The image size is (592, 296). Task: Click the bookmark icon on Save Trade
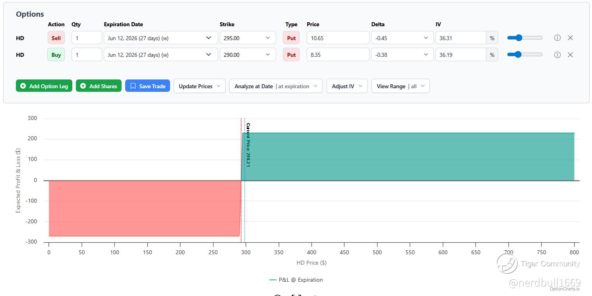133,86
